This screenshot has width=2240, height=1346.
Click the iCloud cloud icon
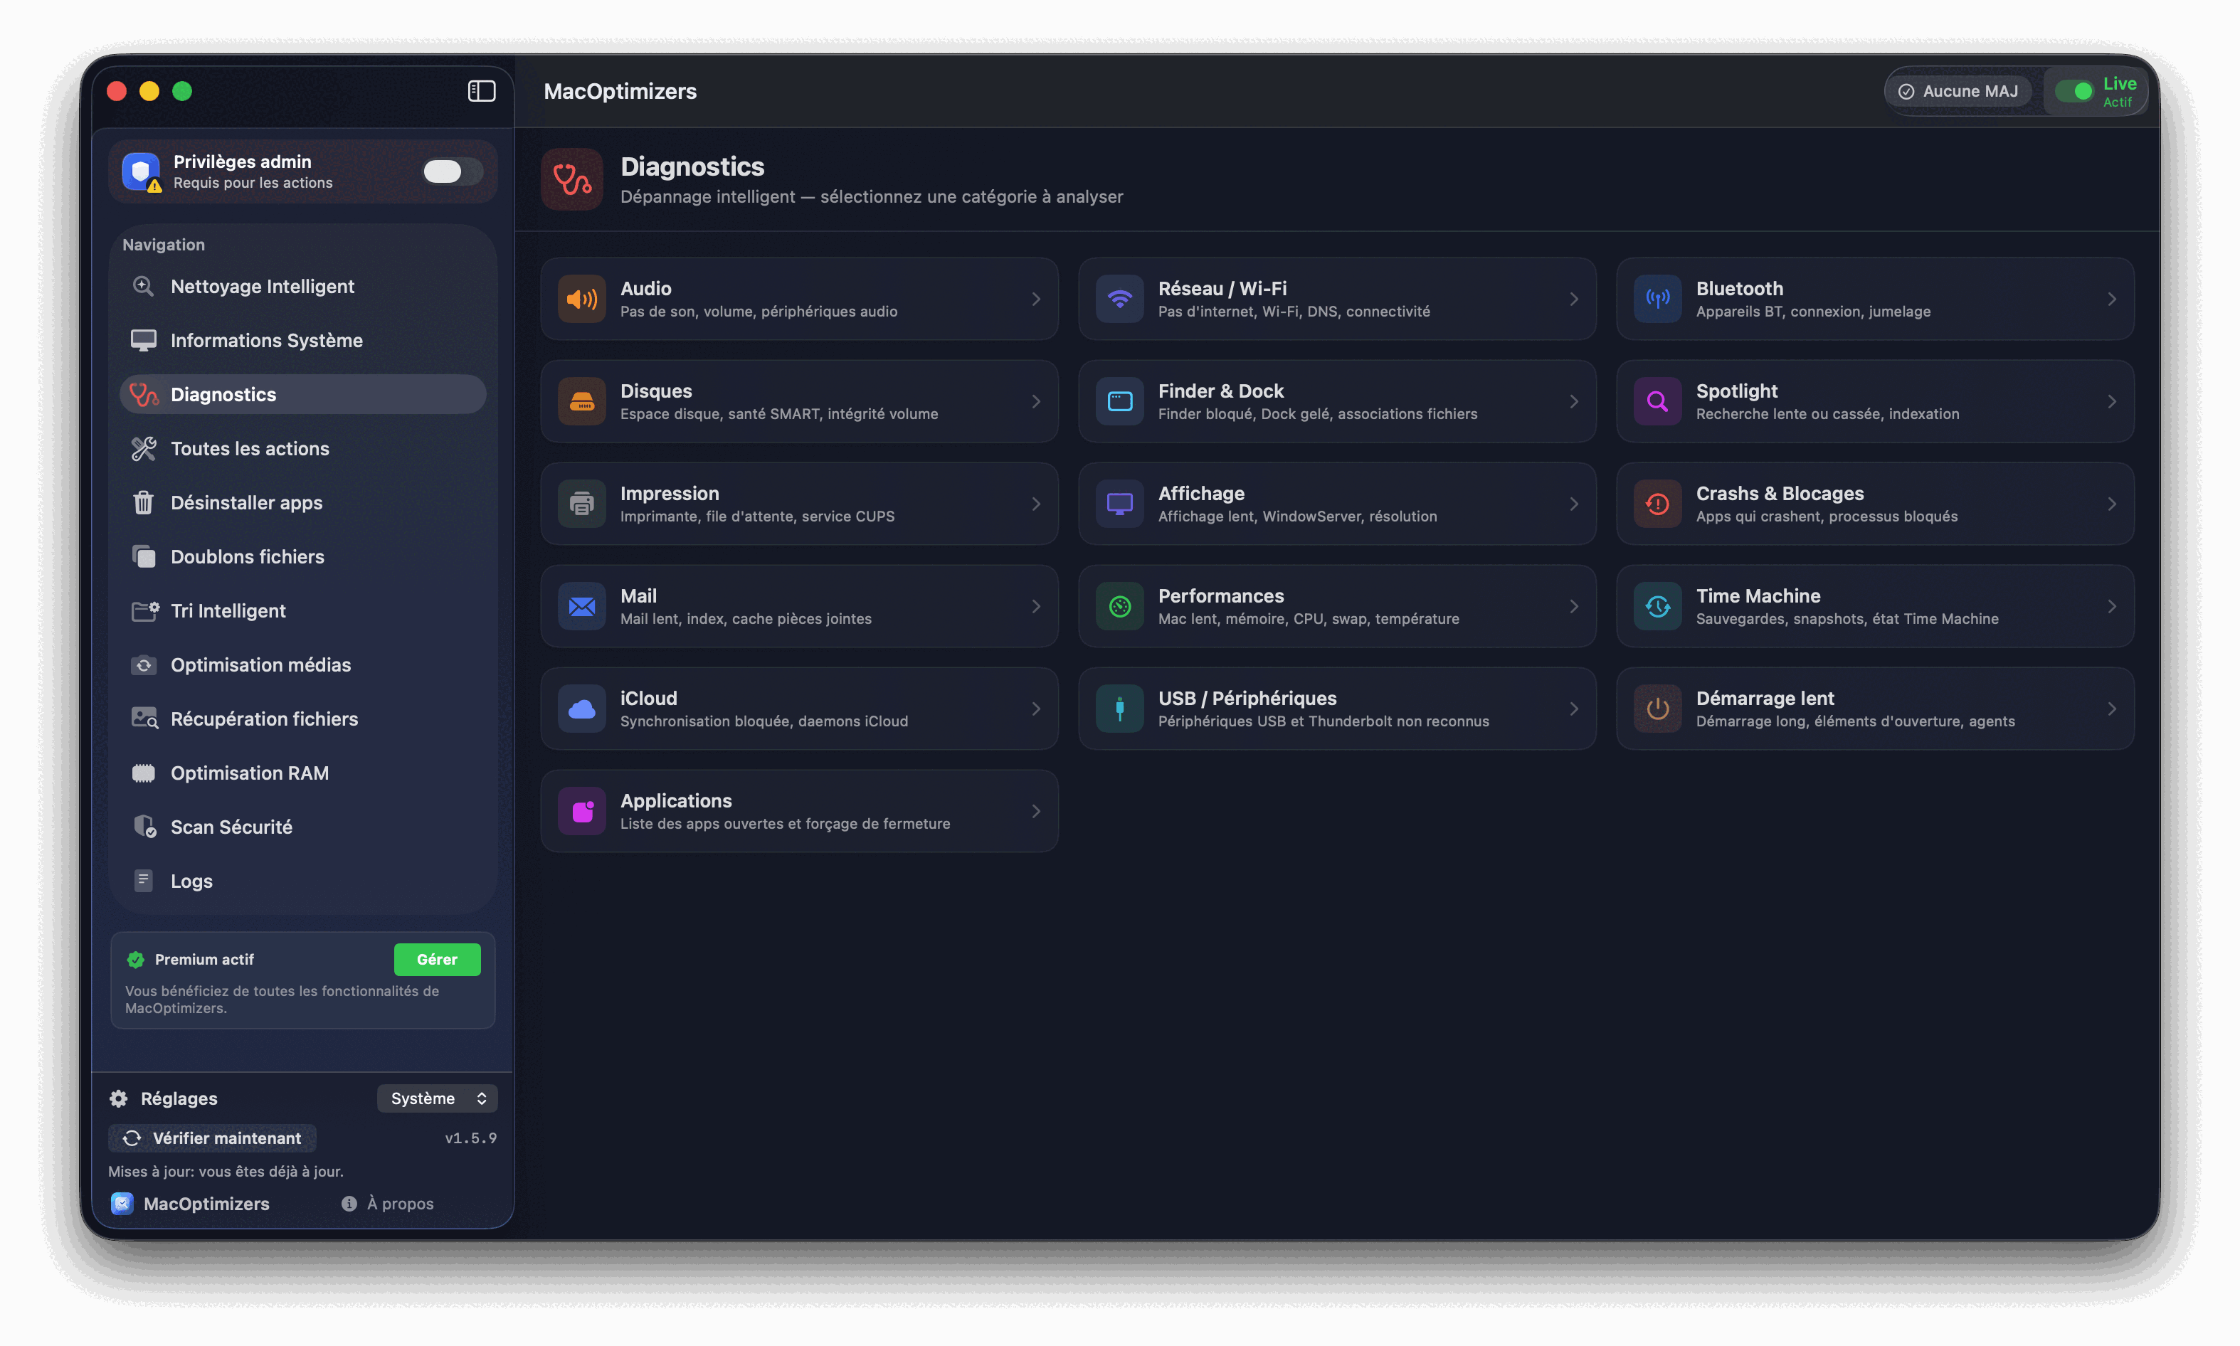coord(581,709)
